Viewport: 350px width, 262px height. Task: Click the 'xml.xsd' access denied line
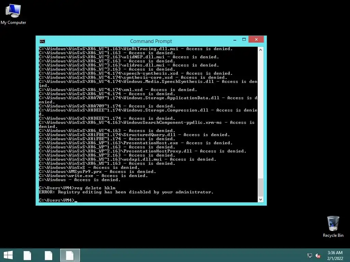point(118,90)
